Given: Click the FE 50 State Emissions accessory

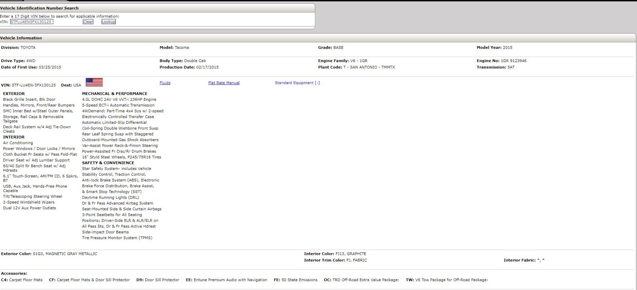Looking at the screenshot, I should (296, 280).
